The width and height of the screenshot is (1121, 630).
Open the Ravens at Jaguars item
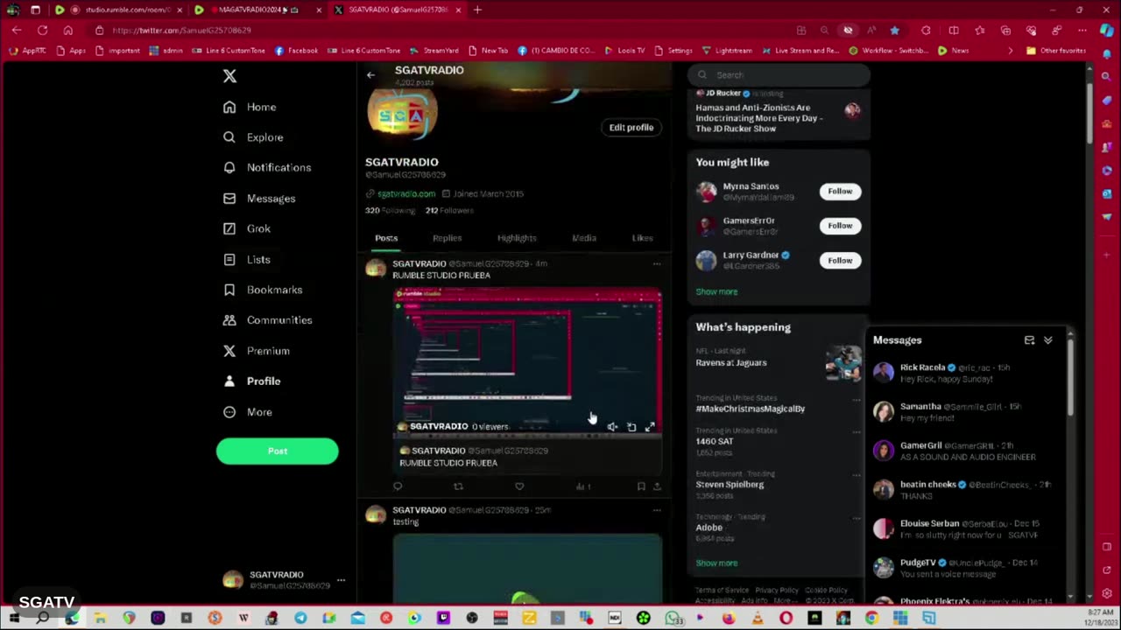coord(731,362)
